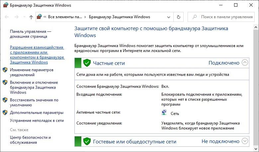Image resolution: width=259 pixels, height=152 pixels.
Task: Focus the control panel search field
Action: pos(221,17)
